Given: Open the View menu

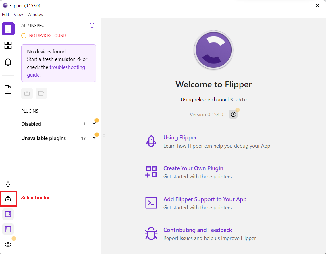Looking at the screenshot, I should click(x=18, y=14).
